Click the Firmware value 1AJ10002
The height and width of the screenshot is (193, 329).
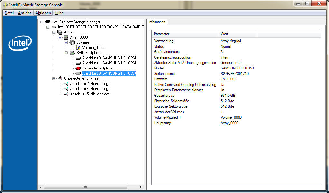pyautogui.click(x=229, y=79)
